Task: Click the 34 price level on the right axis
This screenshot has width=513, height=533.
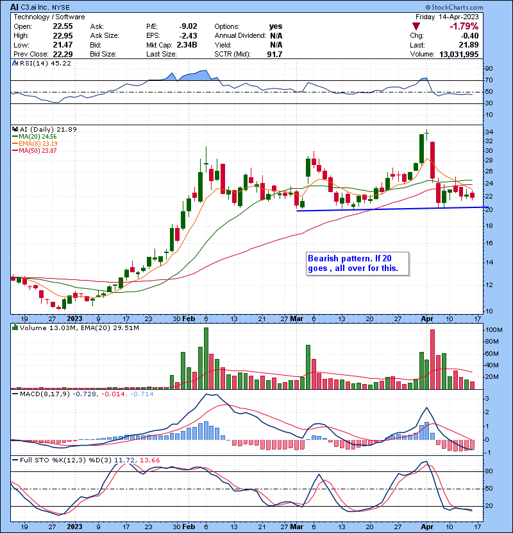Action: click(489, 132)
